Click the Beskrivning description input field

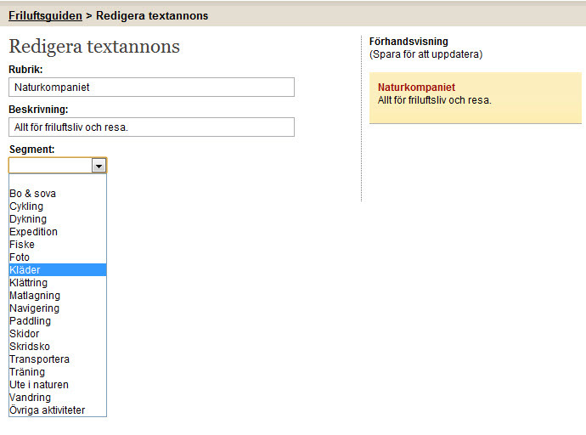[x=151, y=127]
